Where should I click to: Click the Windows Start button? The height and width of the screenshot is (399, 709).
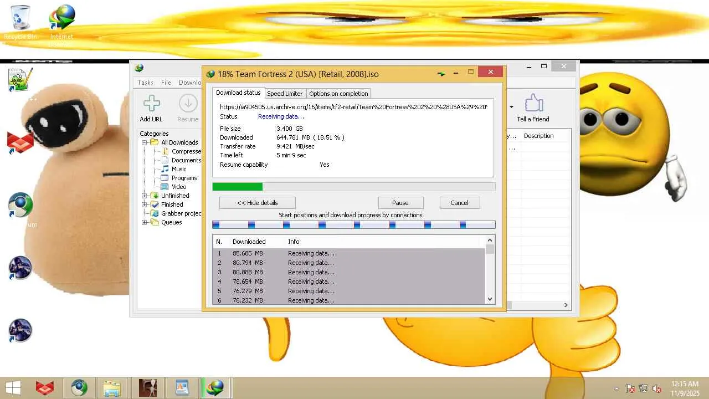(x=13, y=388)
